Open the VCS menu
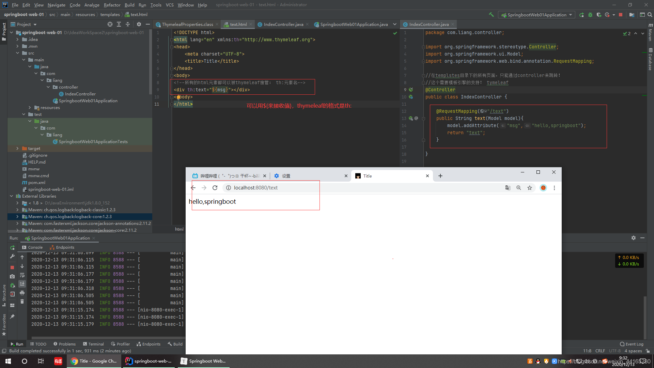The width and height of the screenshot is (654, 368). click(170, 5)
